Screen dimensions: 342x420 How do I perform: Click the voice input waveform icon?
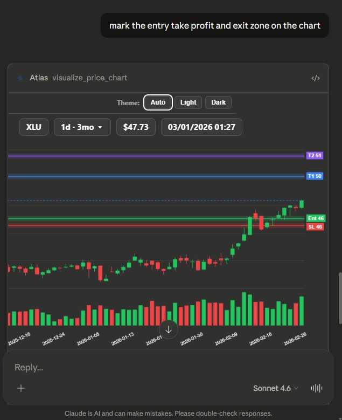(x=316, y=388)
